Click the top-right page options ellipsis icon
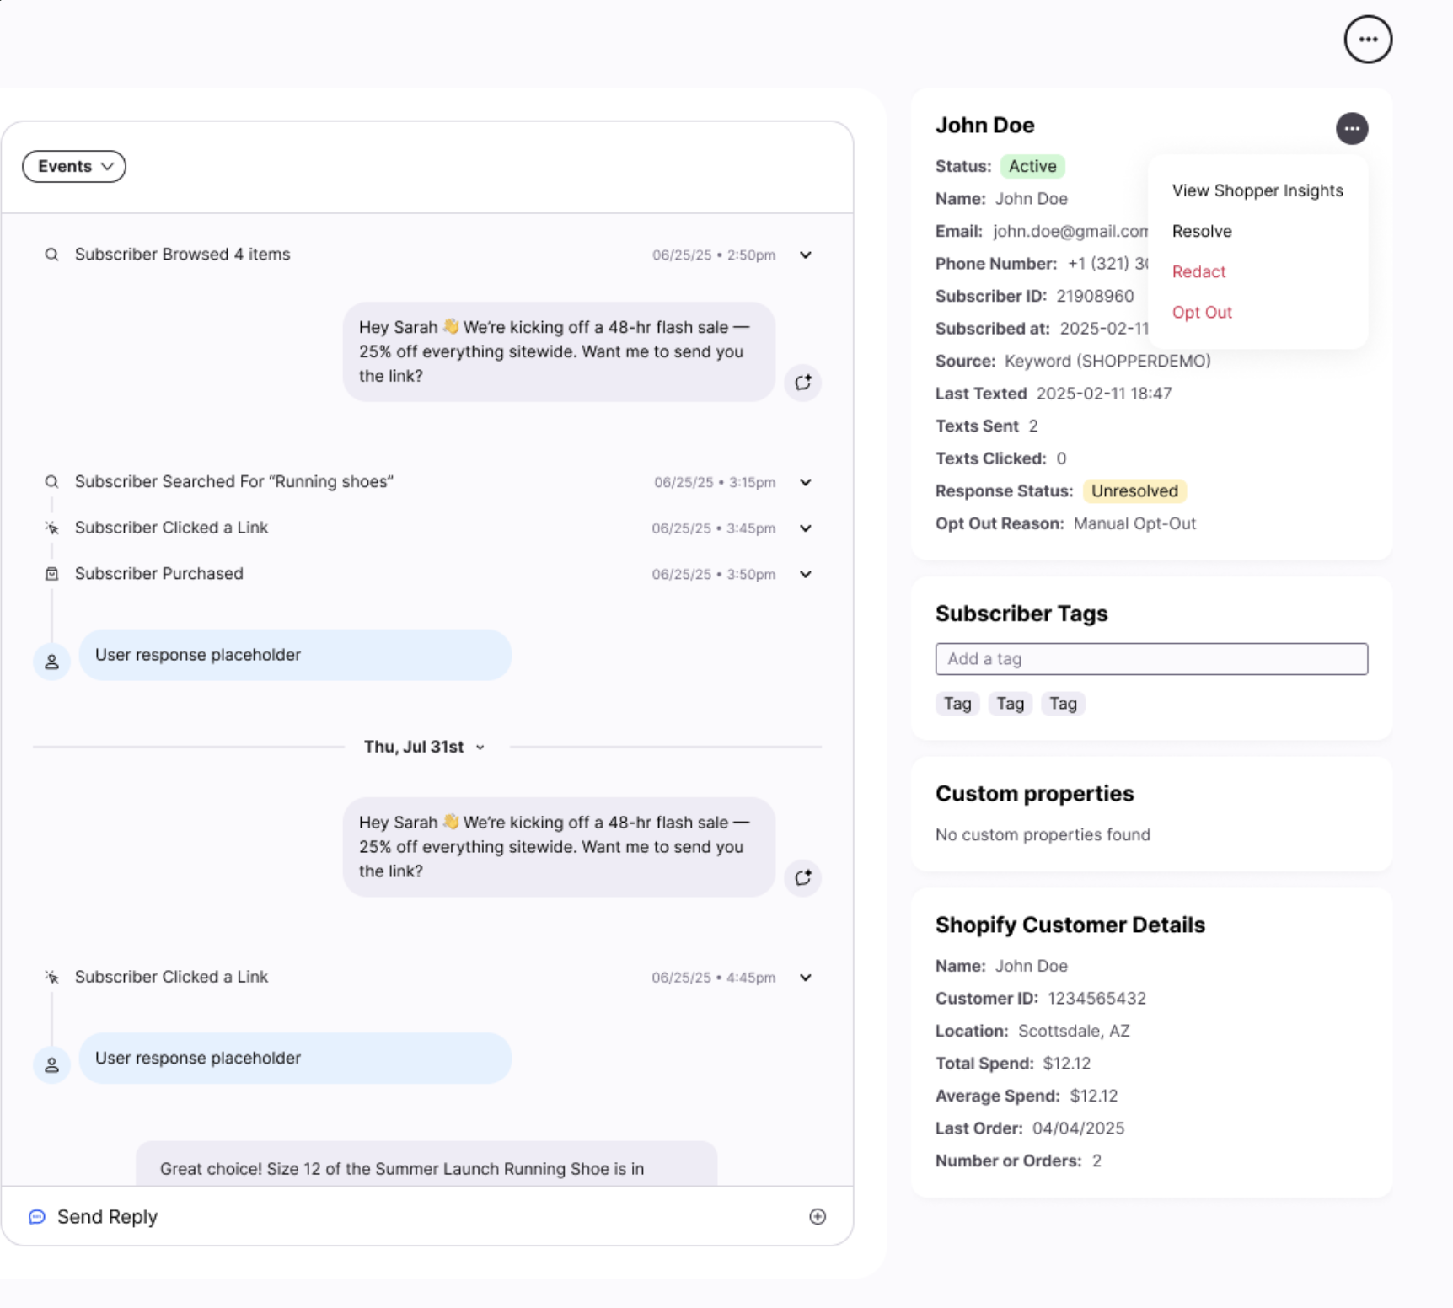1453x1308 pixels. [1367, 40]
